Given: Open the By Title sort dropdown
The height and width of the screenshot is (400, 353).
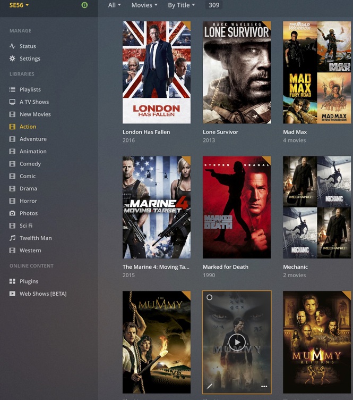Looking at the screenshot, I should (181, 5).
